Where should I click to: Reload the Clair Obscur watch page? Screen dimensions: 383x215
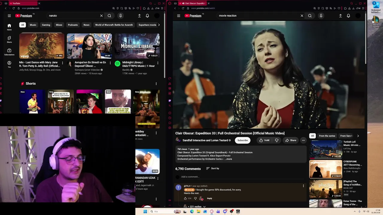183,8
